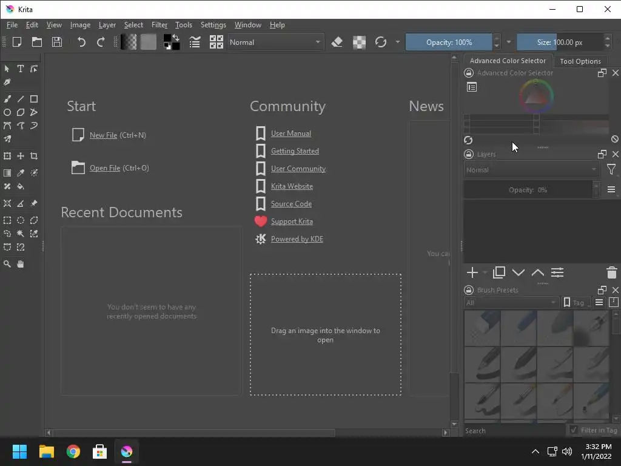Open the Getting Started link
The image size is (621, 466).
click(295, 151)
